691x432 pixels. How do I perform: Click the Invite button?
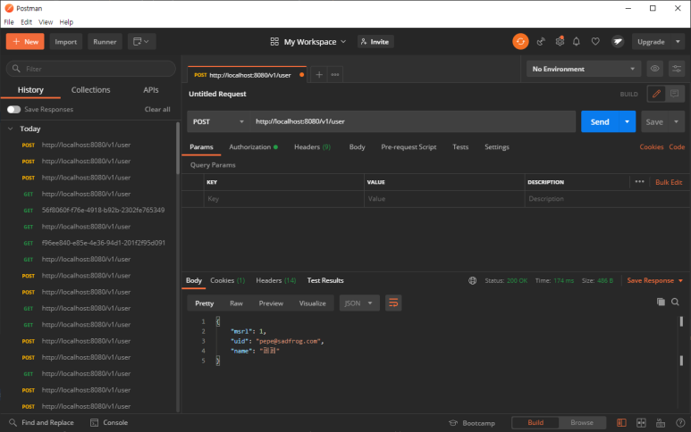(375, 42)
